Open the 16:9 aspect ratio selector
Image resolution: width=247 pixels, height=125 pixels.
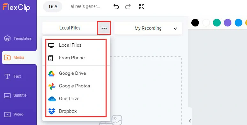(53, 7)
